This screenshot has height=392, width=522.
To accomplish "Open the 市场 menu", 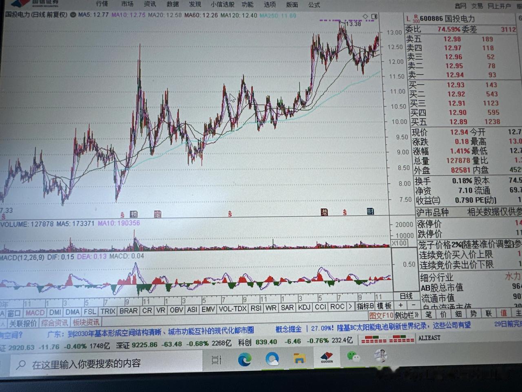I will click(x=127, y=4).
